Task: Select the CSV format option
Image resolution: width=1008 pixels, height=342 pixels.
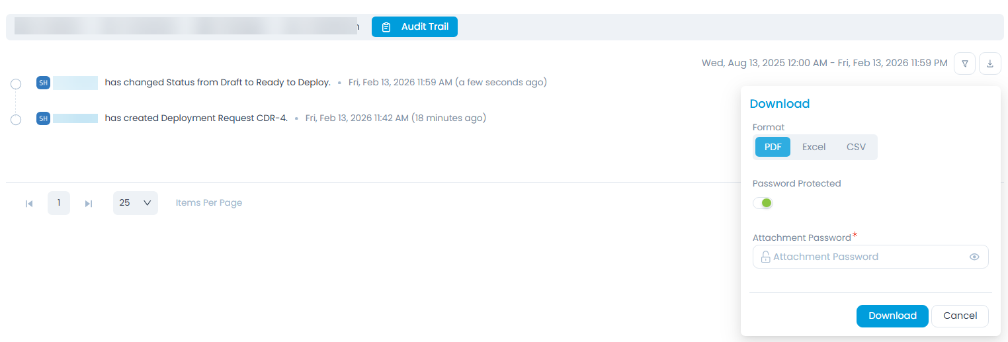Action: 856,147
